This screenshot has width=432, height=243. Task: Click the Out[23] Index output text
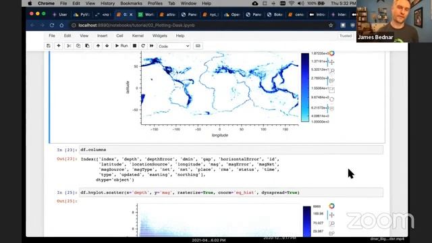[x=180, y=169]
